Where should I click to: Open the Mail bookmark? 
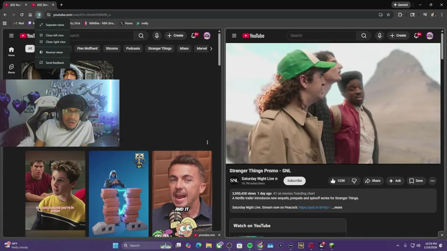18,23
